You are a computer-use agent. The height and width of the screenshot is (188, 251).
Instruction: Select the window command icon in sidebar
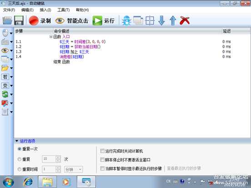(5, 59)
